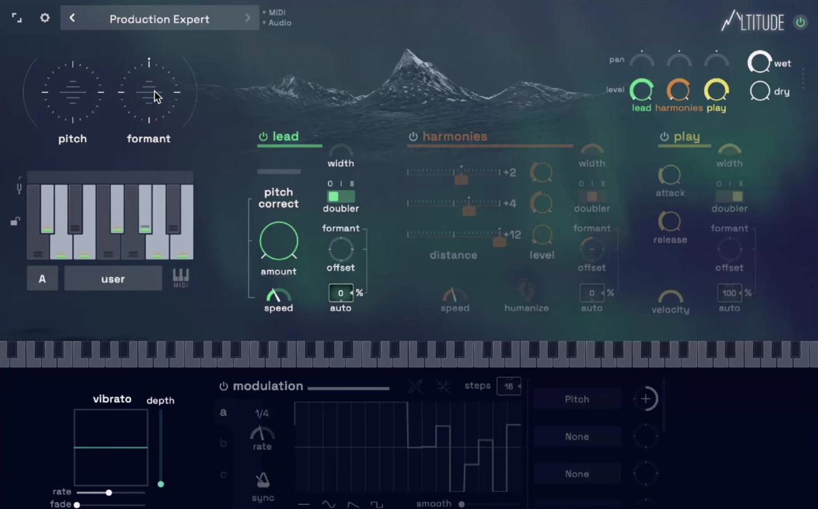Click the crossed randomize icon beside steps
Screen dimensions: 818x509
pos(415,386)
